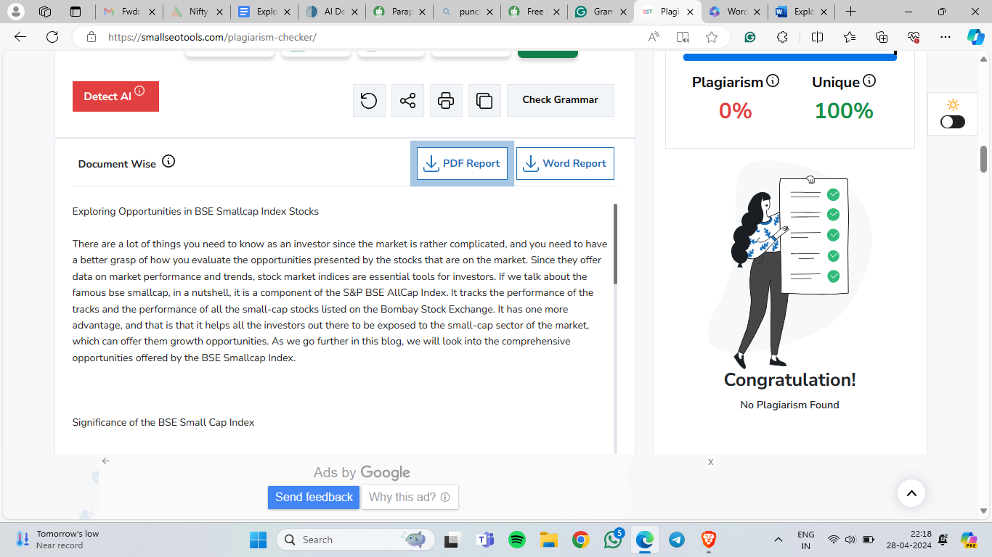The height and width of the screenshot is (557, 992).
Task: Click the blue plagiarism progress bar
Action: (790, 56)
